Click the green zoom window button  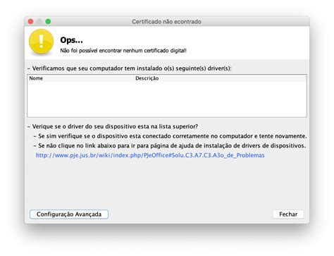(x=48, y=22)
